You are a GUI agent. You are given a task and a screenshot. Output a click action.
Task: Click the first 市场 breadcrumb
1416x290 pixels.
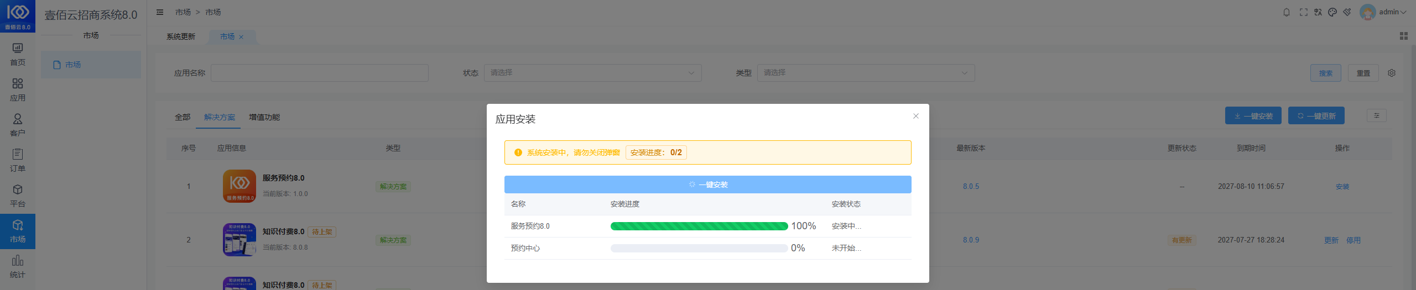(183, 12)
